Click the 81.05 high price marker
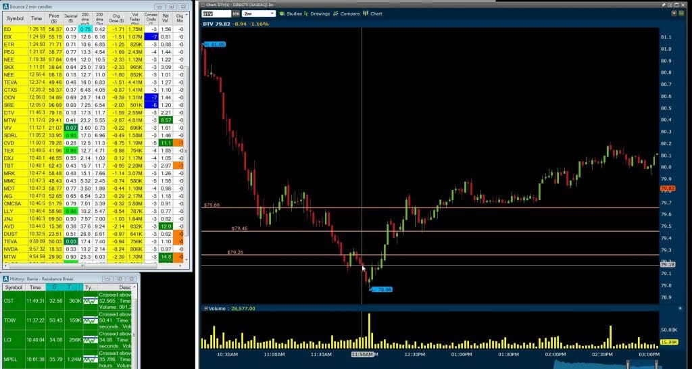 tap(214, 44)
